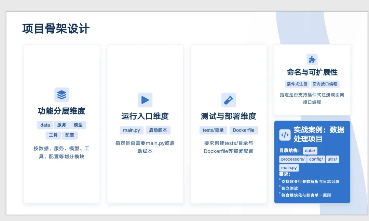Image resolution: width=369 pixels, height=221 pixels.
Task: Click the data tag chip
Action: [x=45, y=125]
